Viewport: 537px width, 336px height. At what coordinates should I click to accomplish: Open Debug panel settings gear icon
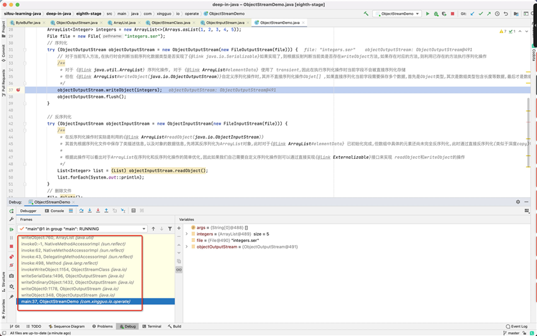tap(518, 202)
